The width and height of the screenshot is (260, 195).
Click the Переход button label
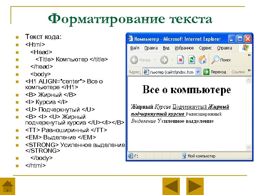pyautogui.click(x=218, y=72)
